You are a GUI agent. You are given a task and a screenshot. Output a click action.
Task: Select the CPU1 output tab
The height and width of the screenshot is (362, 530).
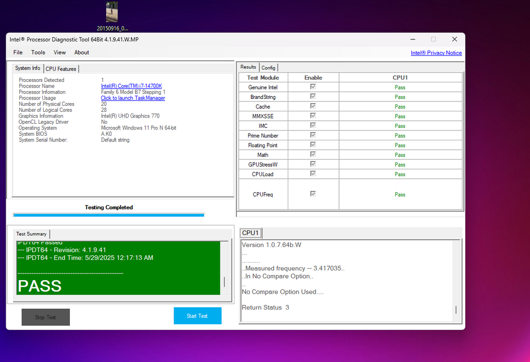point(251,233)
